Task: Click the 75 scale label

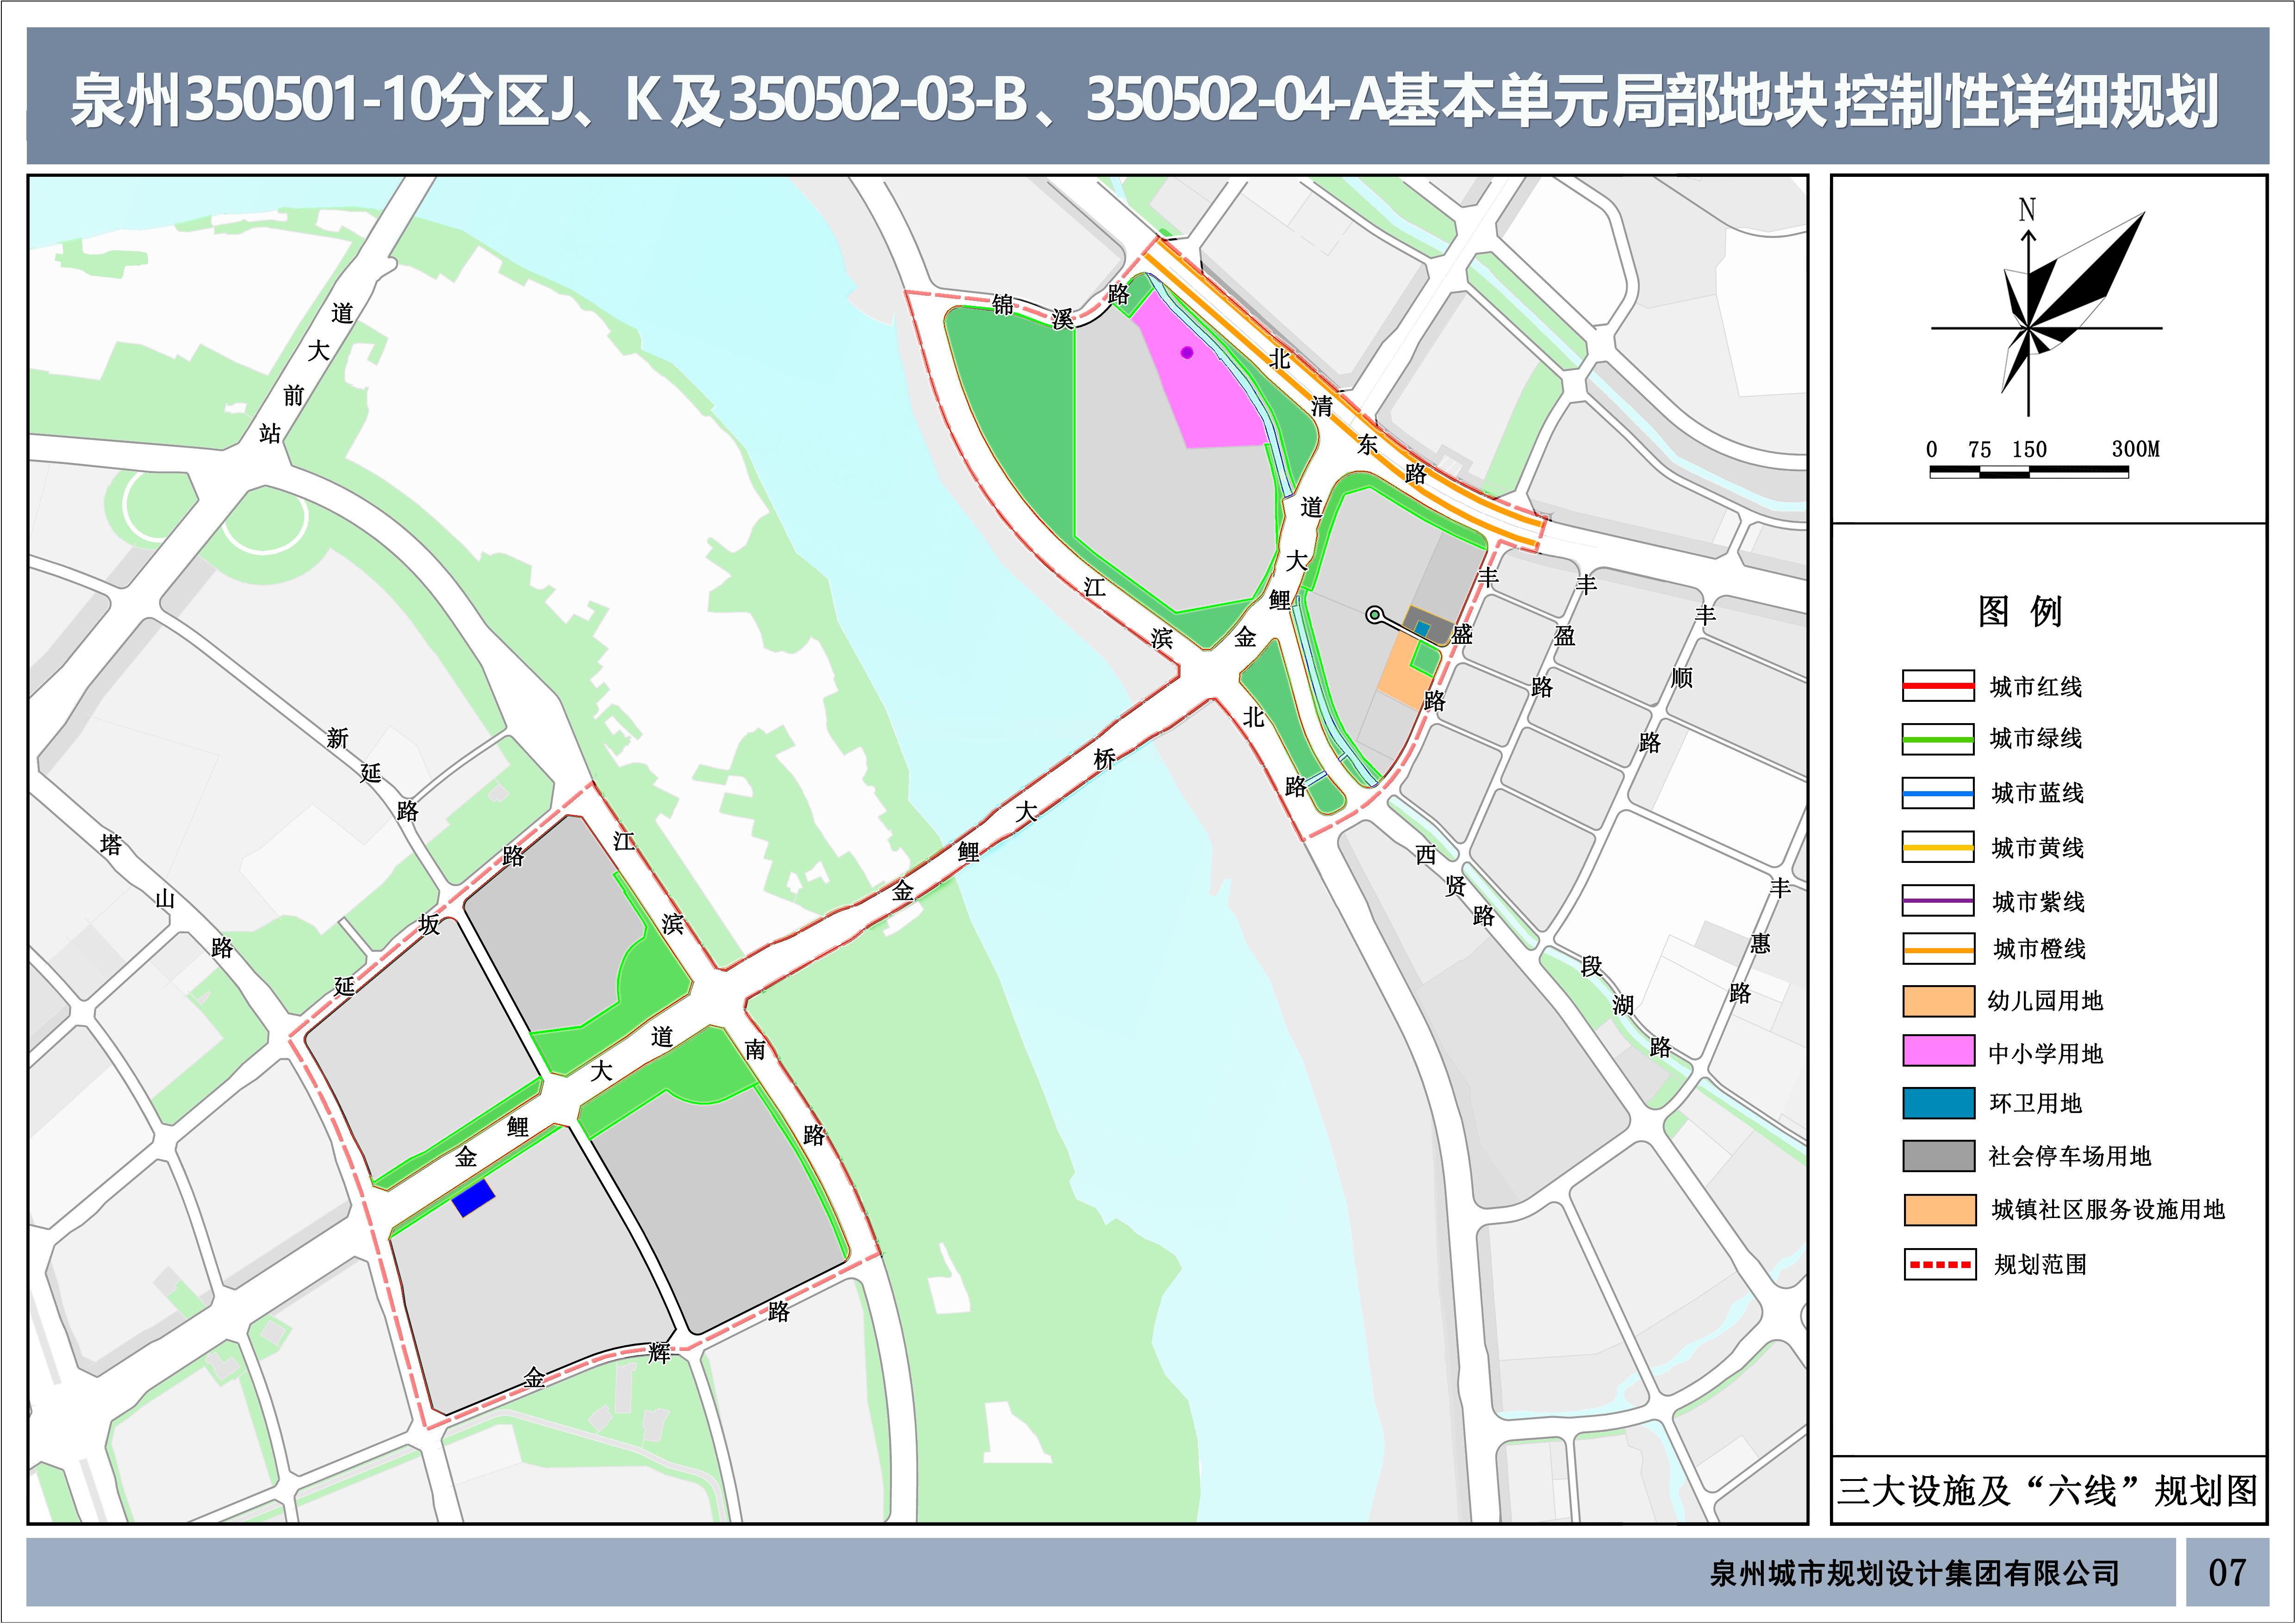Action: [1979, 449]
